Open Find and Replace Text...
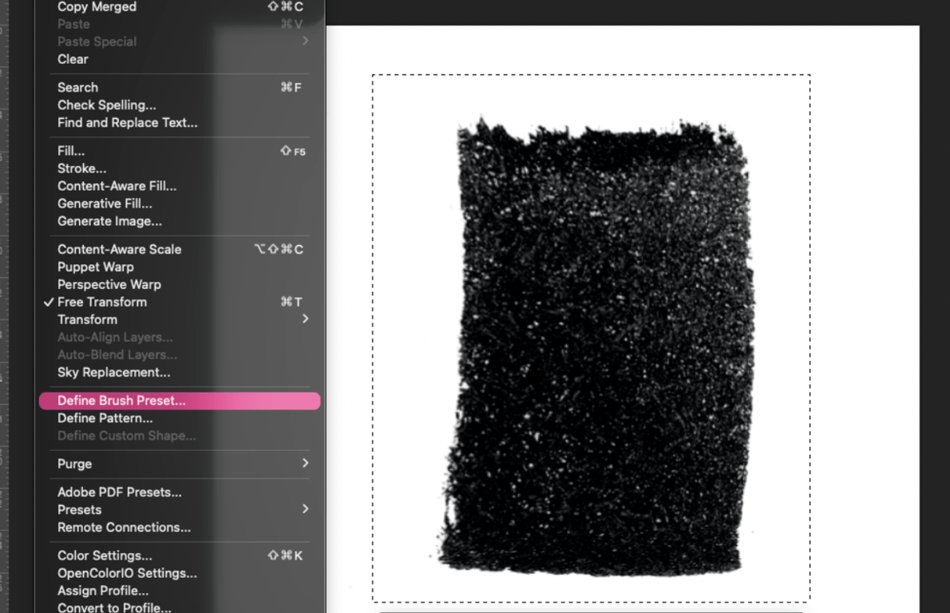 pos(180,122)
